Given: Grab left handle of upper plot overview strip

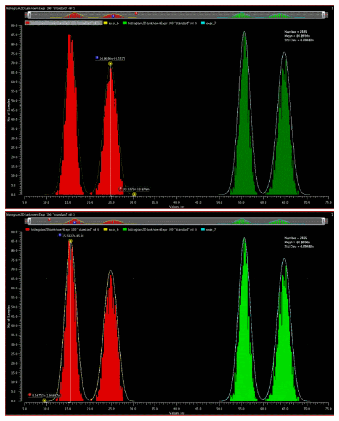Looking at the screenshot, I should pyautogui.click(x=29, y=15).
